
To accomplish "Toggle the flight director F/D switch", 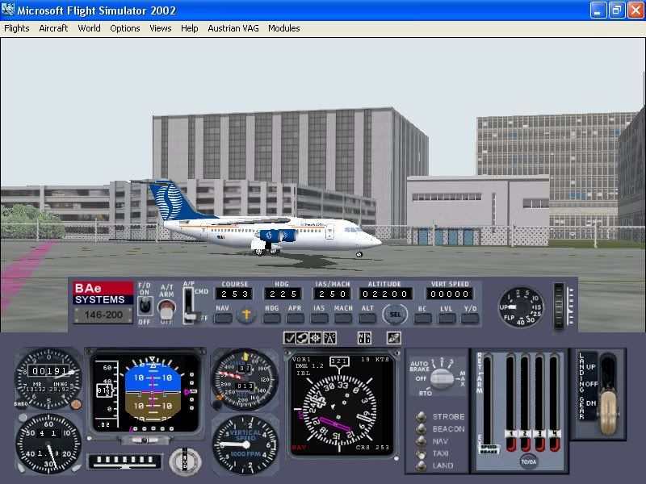I will (145, 305).
